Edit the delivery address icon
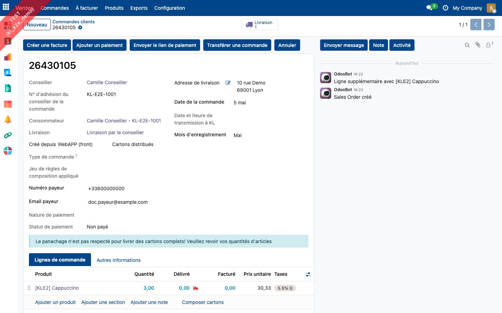The width and height of the screenshot is (502, 313). (x=228, y=83)
